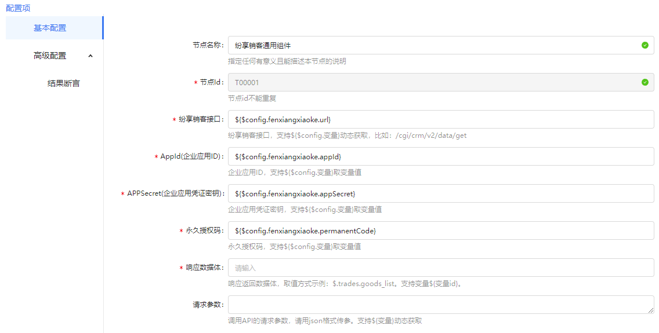Click green check icon in 节点名称 field
This screenshot has width=659, height=333.
644,45
